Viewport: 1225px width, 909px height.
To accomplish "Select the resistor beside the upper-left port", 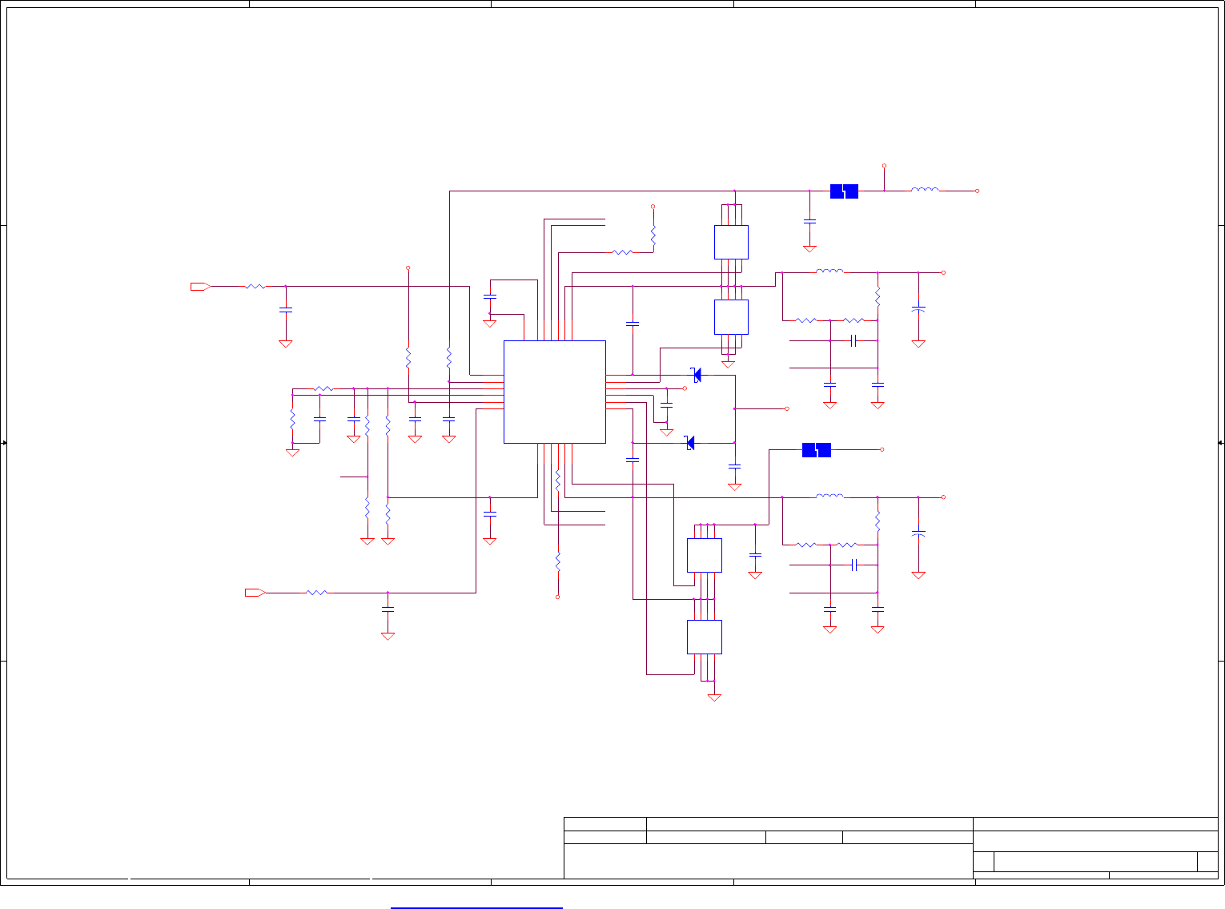I will point(255,286).
